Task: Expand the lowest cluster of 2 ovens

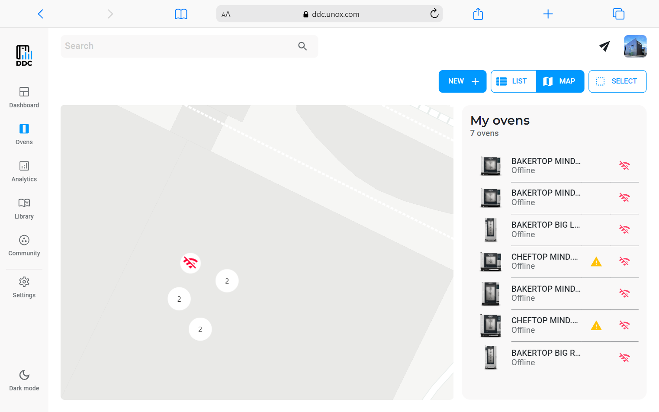Action: pos(200,329)
